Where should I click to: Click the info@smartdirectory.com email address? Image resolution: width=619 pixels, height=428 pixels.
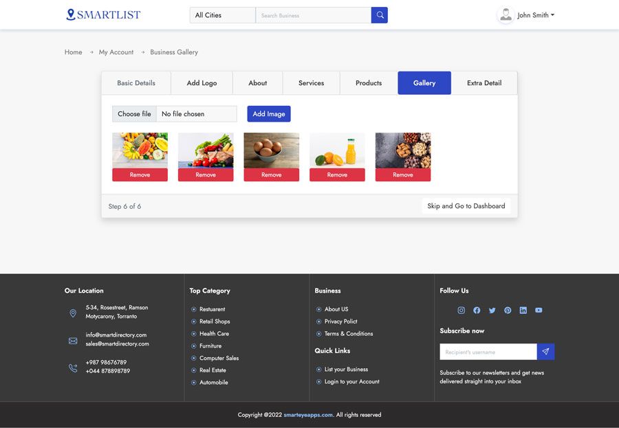tap(116, 335)
